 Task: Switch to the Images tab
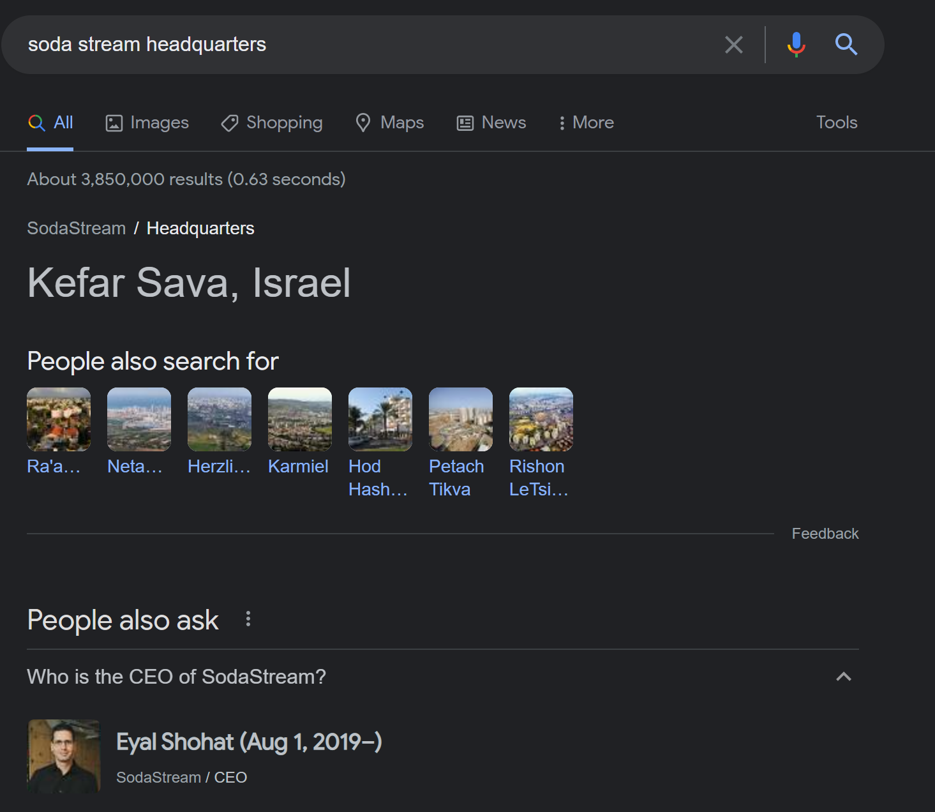pyautogui.click(x=147, y=123)
